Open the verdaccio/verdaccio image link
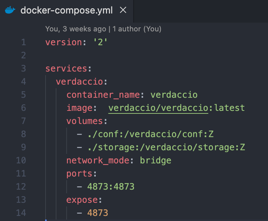The image size is (268, 221). click(x=158, y=108)
